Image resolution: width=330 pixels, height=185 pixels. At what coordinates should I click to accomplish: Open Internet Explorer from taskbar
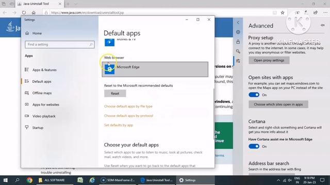92,180
